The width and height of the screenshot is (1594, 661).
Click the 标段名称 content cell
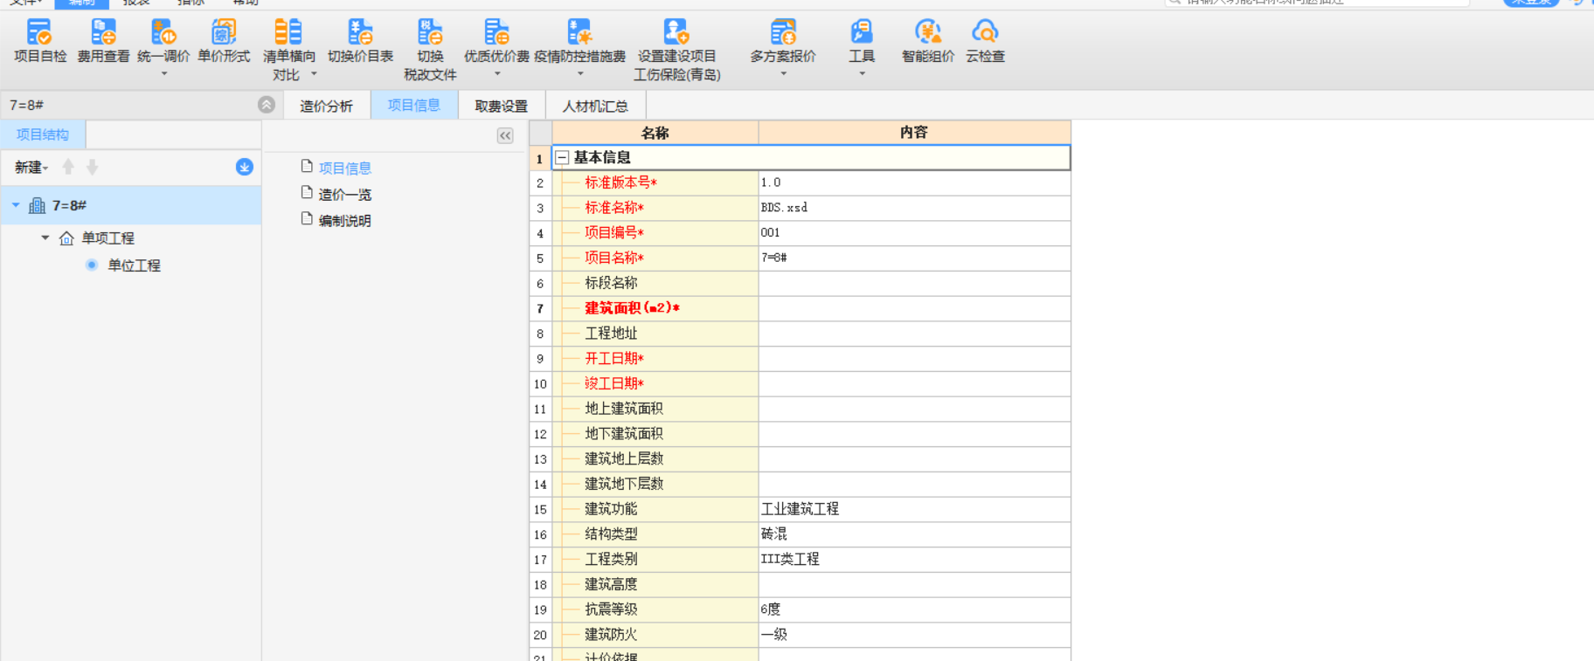coord(914,283)
